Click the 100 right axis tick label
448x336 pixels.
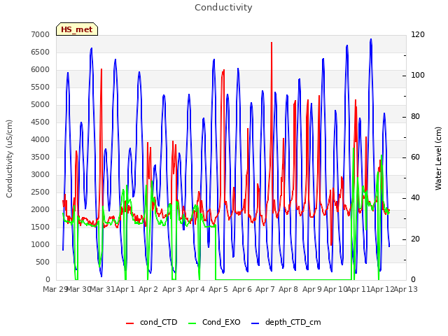[418, 76]
